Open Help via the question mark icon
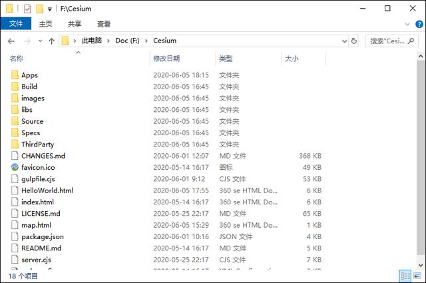Image resolution: width=426 pixels, height=283 pixels. coord(419,24)
